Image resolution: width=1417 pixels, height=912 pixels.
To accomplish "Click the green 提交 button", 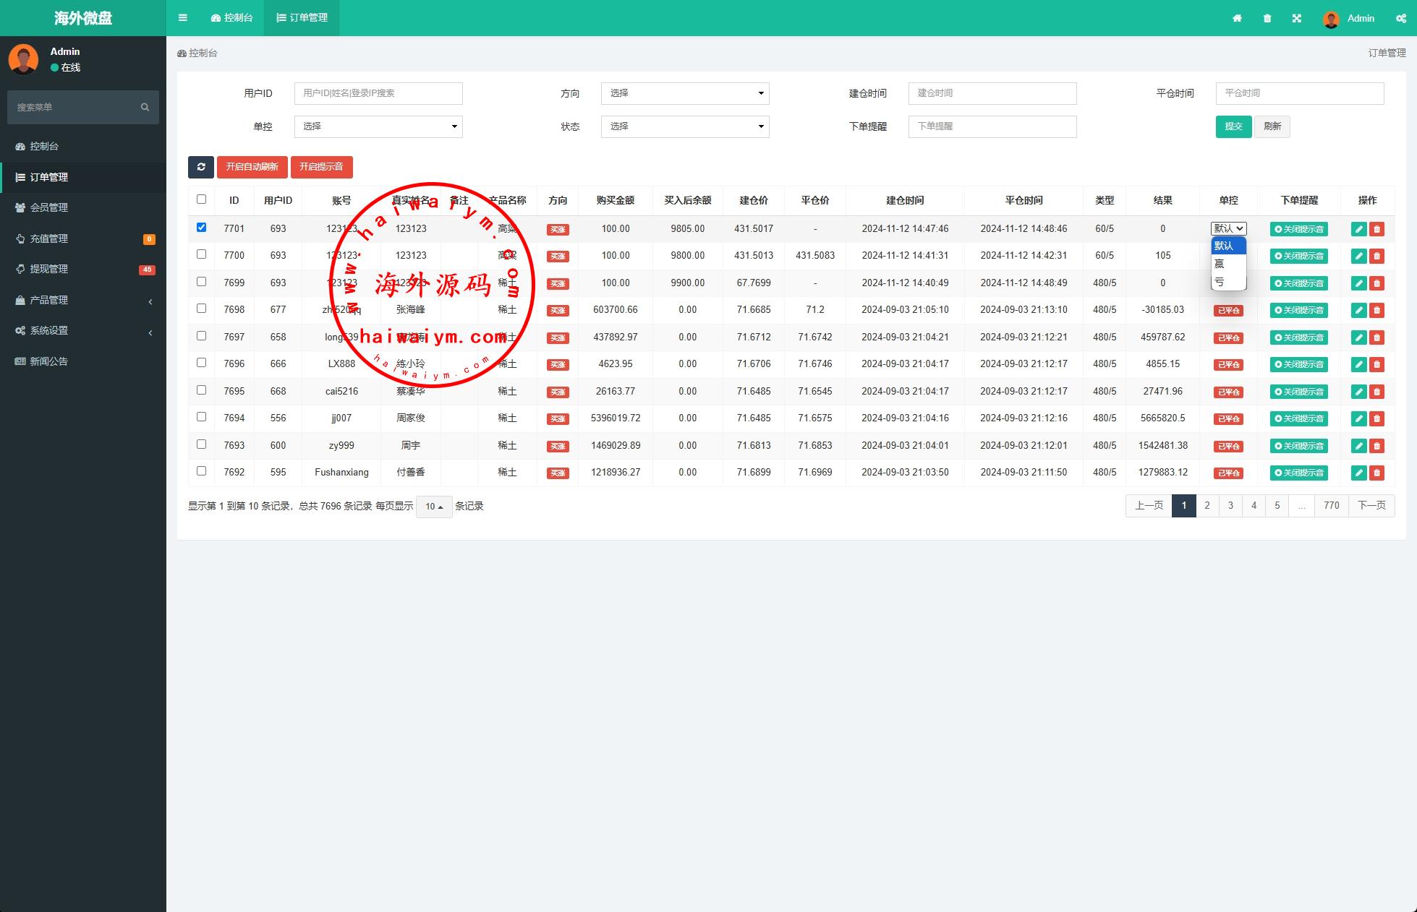I will point(1233,126).
